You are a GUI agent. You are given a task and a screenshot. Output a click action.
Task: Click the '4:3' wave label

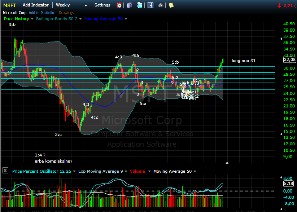point(119,57)
